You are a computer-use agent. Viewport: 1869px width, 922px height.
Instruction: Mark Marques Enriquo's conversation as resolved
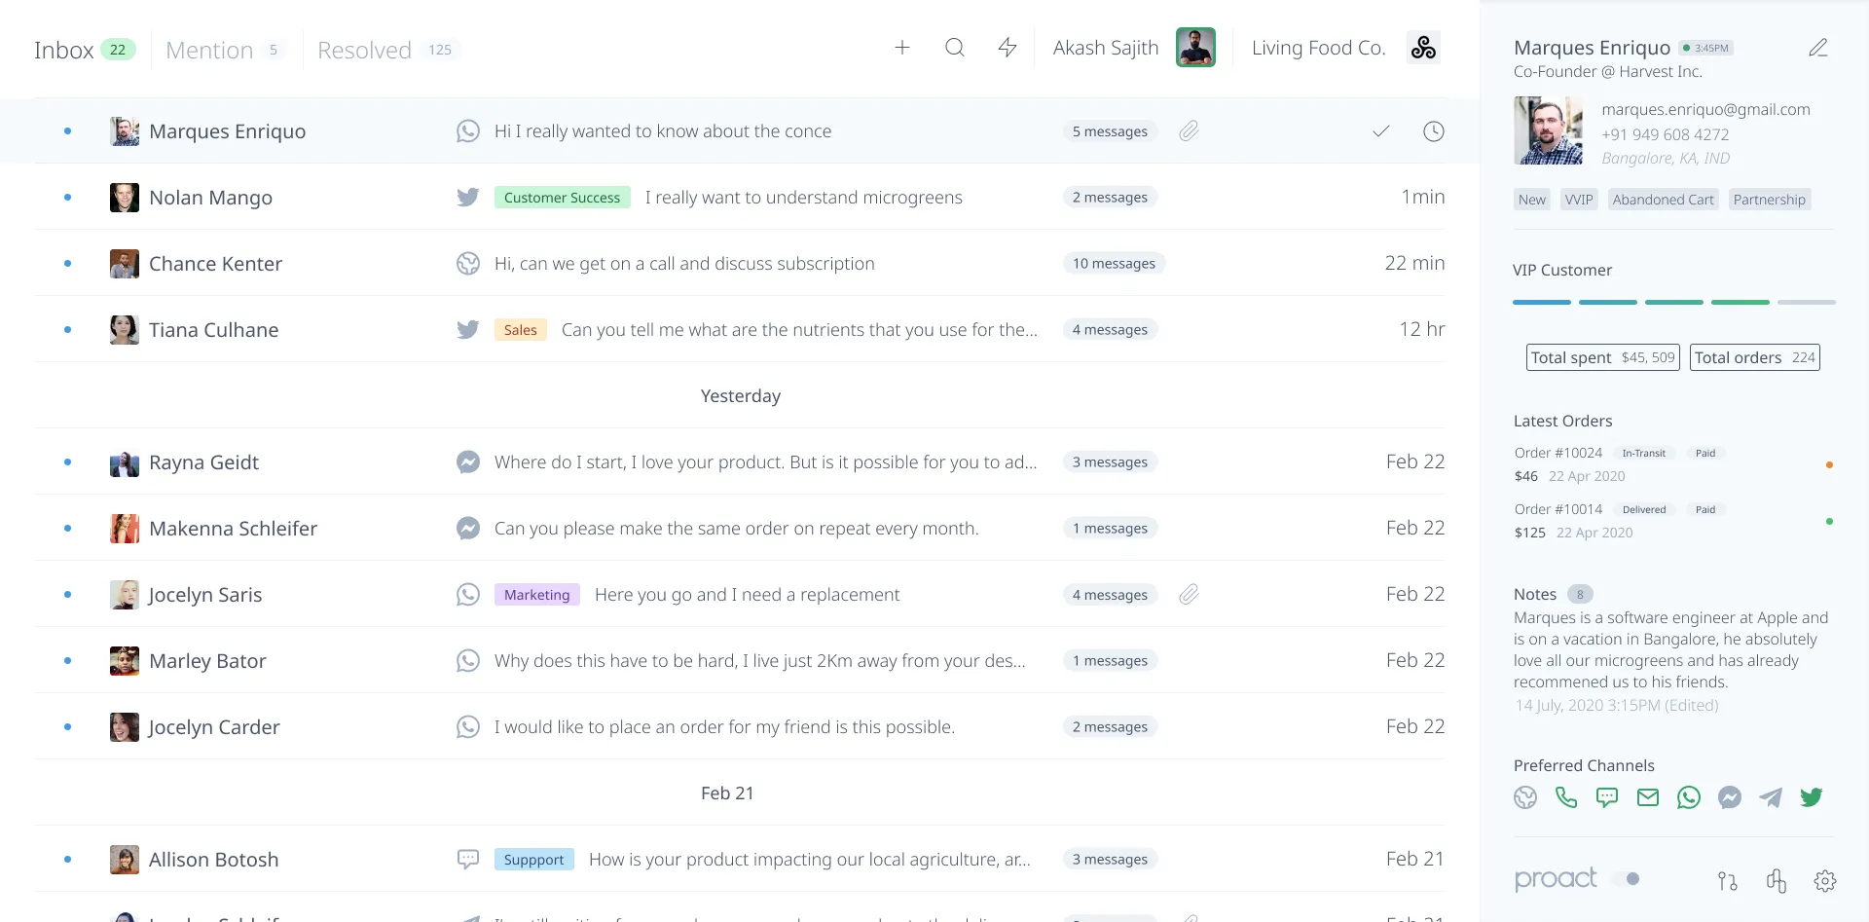coord(1380,130)
